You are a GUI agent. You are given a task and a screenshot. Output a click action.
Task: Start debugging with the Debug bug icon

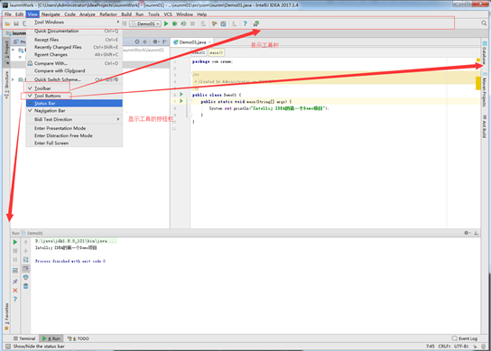pos(175,23)
